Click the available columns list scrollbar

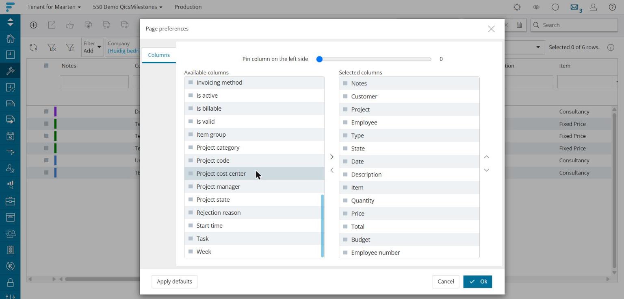pos(323,226)
